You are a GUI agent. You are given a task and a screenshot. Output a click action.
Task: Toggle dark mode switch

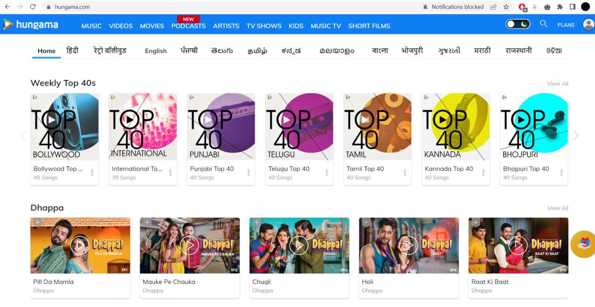(x=518, y=24)
